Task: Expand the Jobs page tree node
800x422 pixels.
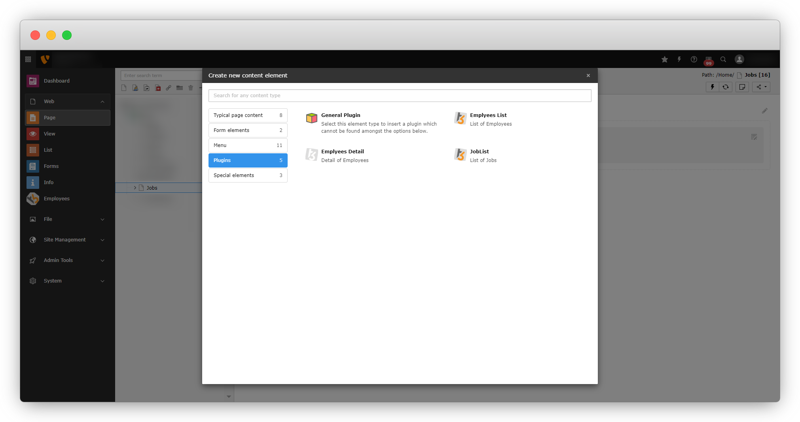Action: click(135, 188)
